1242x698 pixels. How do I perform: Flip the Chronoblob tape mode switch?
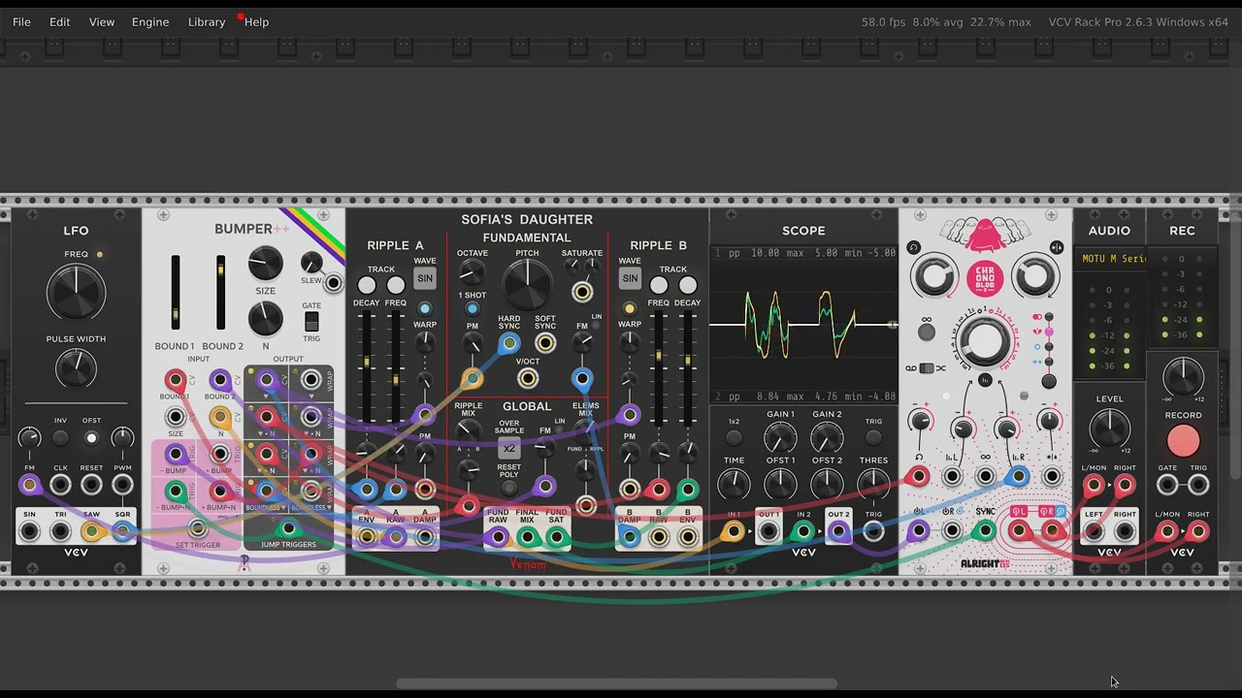[x=927, y=368]
